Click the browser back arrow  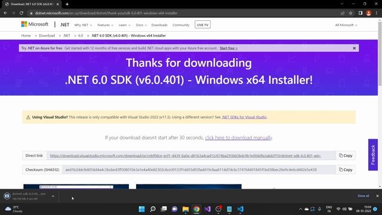(5, 13)
